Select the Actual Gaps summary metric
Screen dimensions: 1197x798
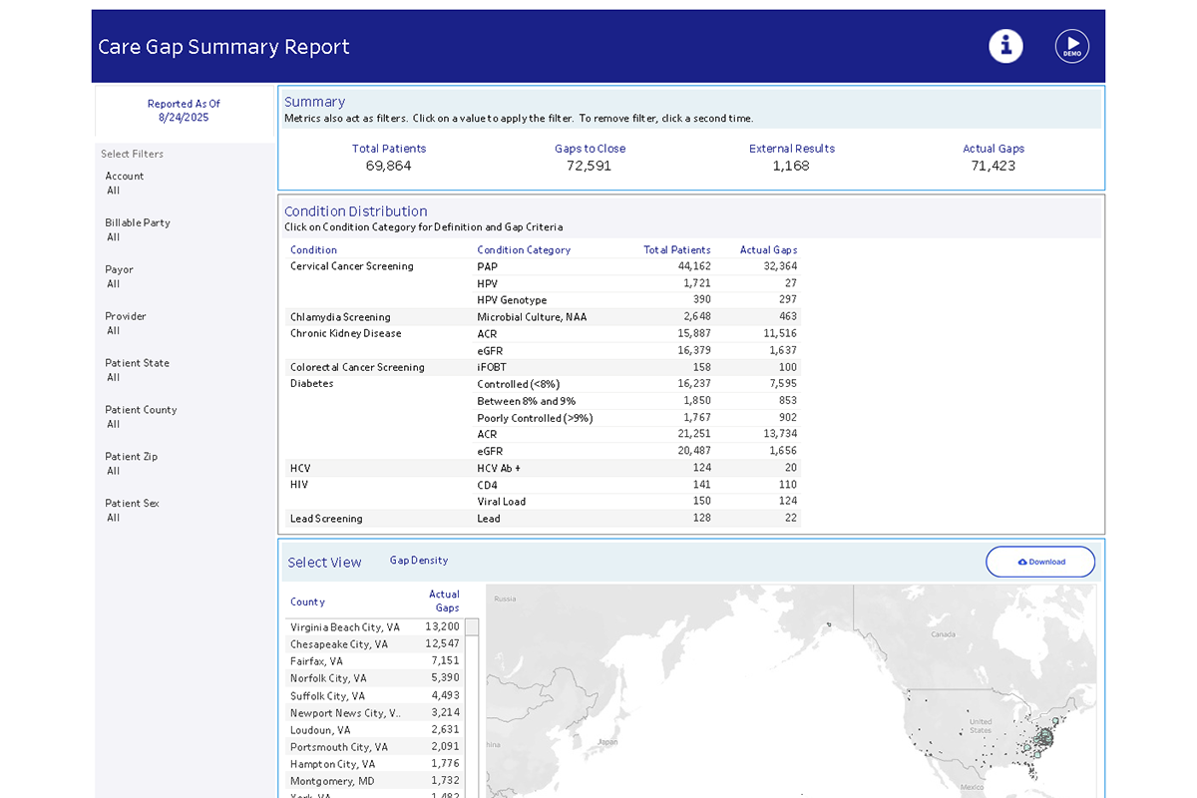[x=994, y=158]
